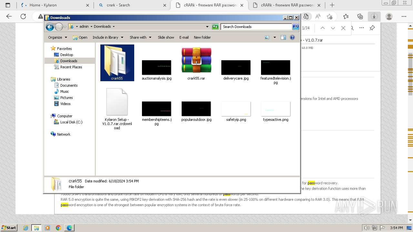Screen dimensions: 413x232
Task: Open Edge profile avatar
Action: pos(389,16)
